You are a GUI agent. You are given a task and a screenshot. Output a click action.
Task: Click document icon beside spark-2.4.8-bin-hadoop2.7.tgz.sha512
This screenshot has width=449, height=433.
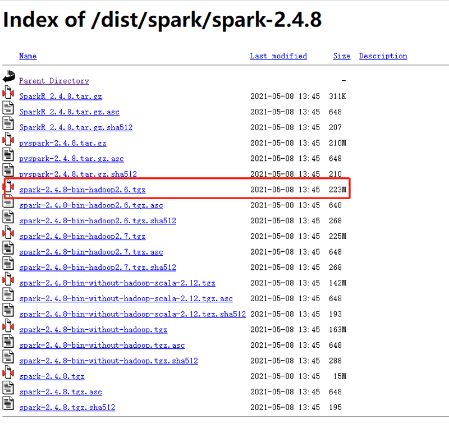8,263
